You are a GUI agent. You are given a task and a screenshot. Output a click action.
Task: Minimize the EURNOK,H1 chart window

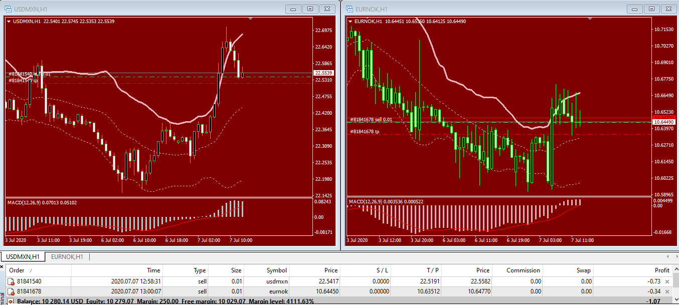634,9
